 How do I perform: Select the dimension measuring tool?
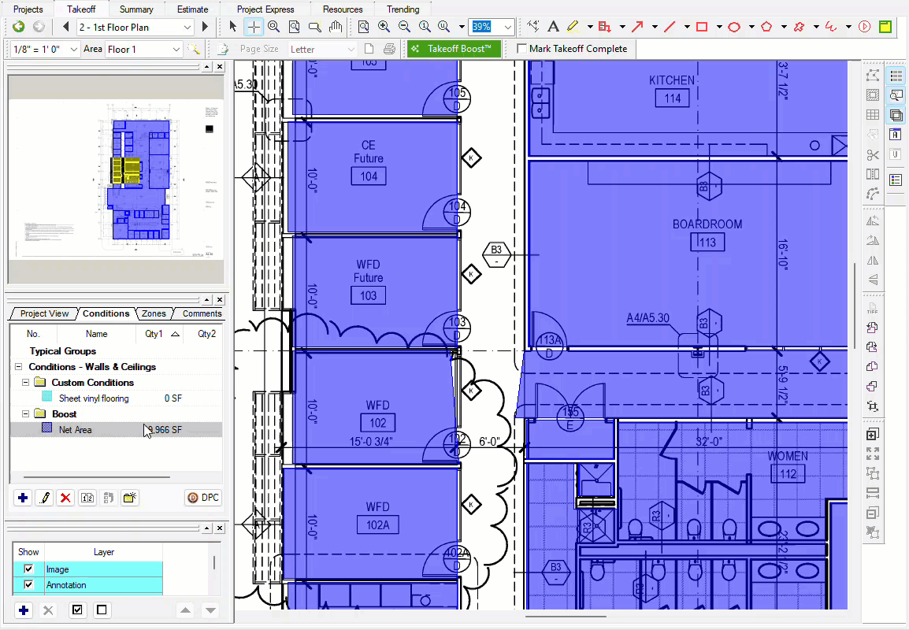(533, 27)
